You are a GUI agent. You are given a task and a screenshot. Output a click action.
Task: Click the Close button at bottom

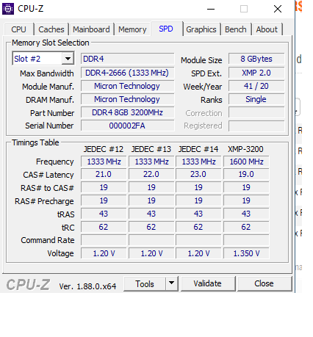(264, 283)
